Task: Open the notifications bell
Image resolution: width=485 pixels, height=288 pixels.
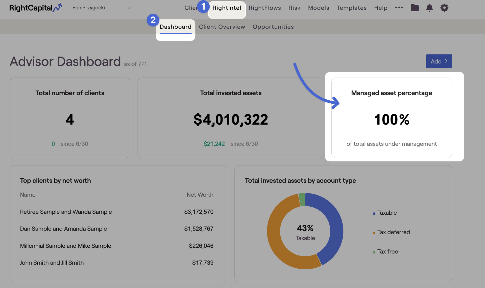Action: click(429, 8)
